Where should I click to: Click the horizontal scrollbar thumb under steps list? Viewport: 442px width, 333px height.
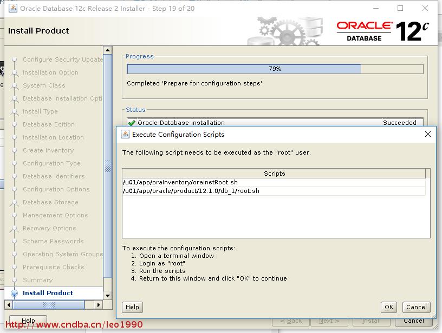coord(49,304)
